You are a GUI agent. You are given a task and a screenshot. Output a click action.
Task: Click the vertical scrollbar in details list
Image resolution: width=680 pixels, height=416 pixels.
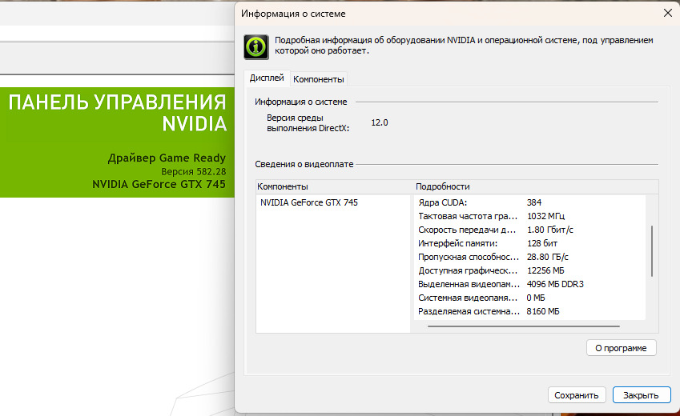(x=652, y=250)
